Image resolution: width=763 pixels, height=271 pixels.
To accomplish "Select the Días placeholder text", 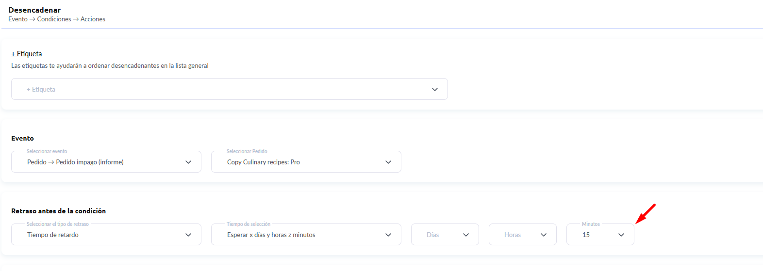I will point(432,235).
